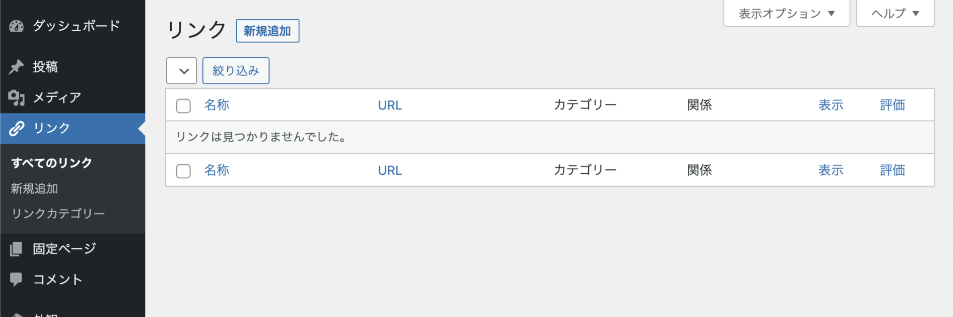Click the pages icon beside 固定ページ
Screen dimensions: 953x317
[16, 249]
